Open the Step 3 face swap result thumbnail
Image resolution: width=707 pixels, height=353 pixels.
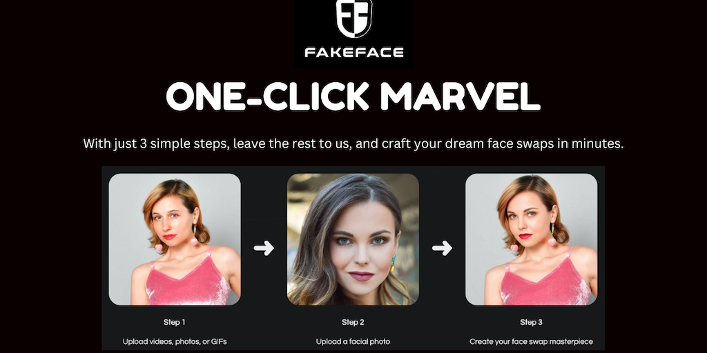pyautogui.click(x=531, y=239)
